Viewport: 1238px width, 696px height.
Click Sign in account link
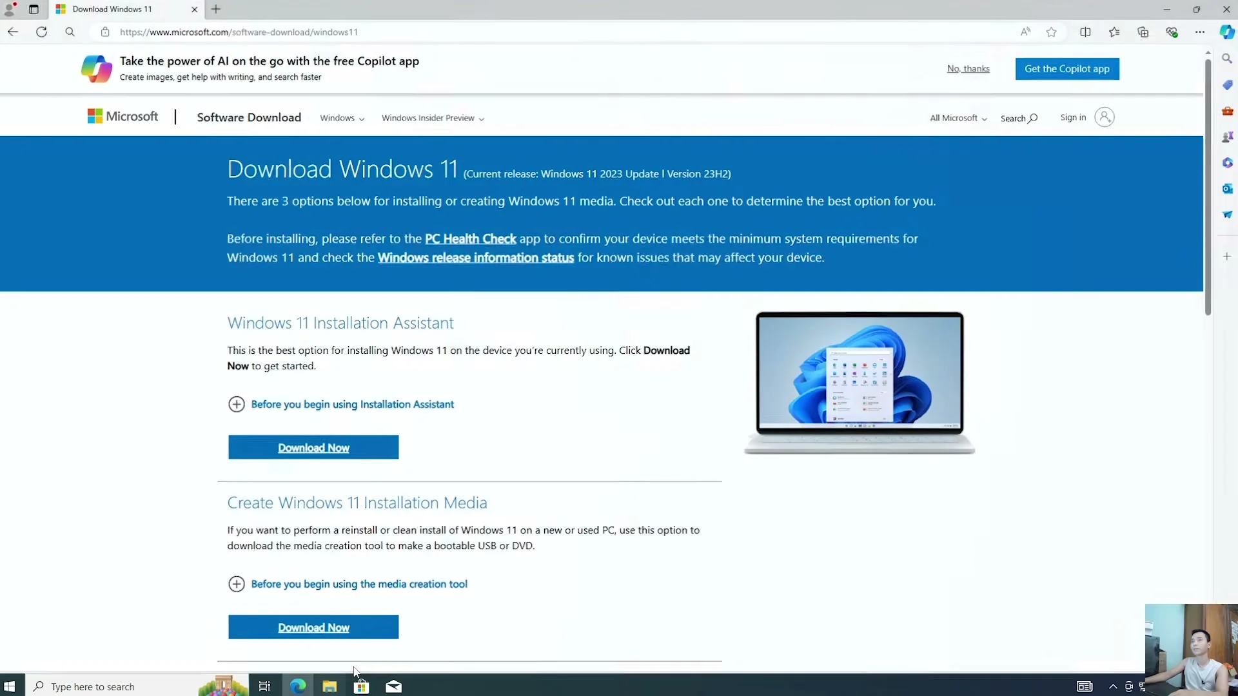(x=1087, y=117)
